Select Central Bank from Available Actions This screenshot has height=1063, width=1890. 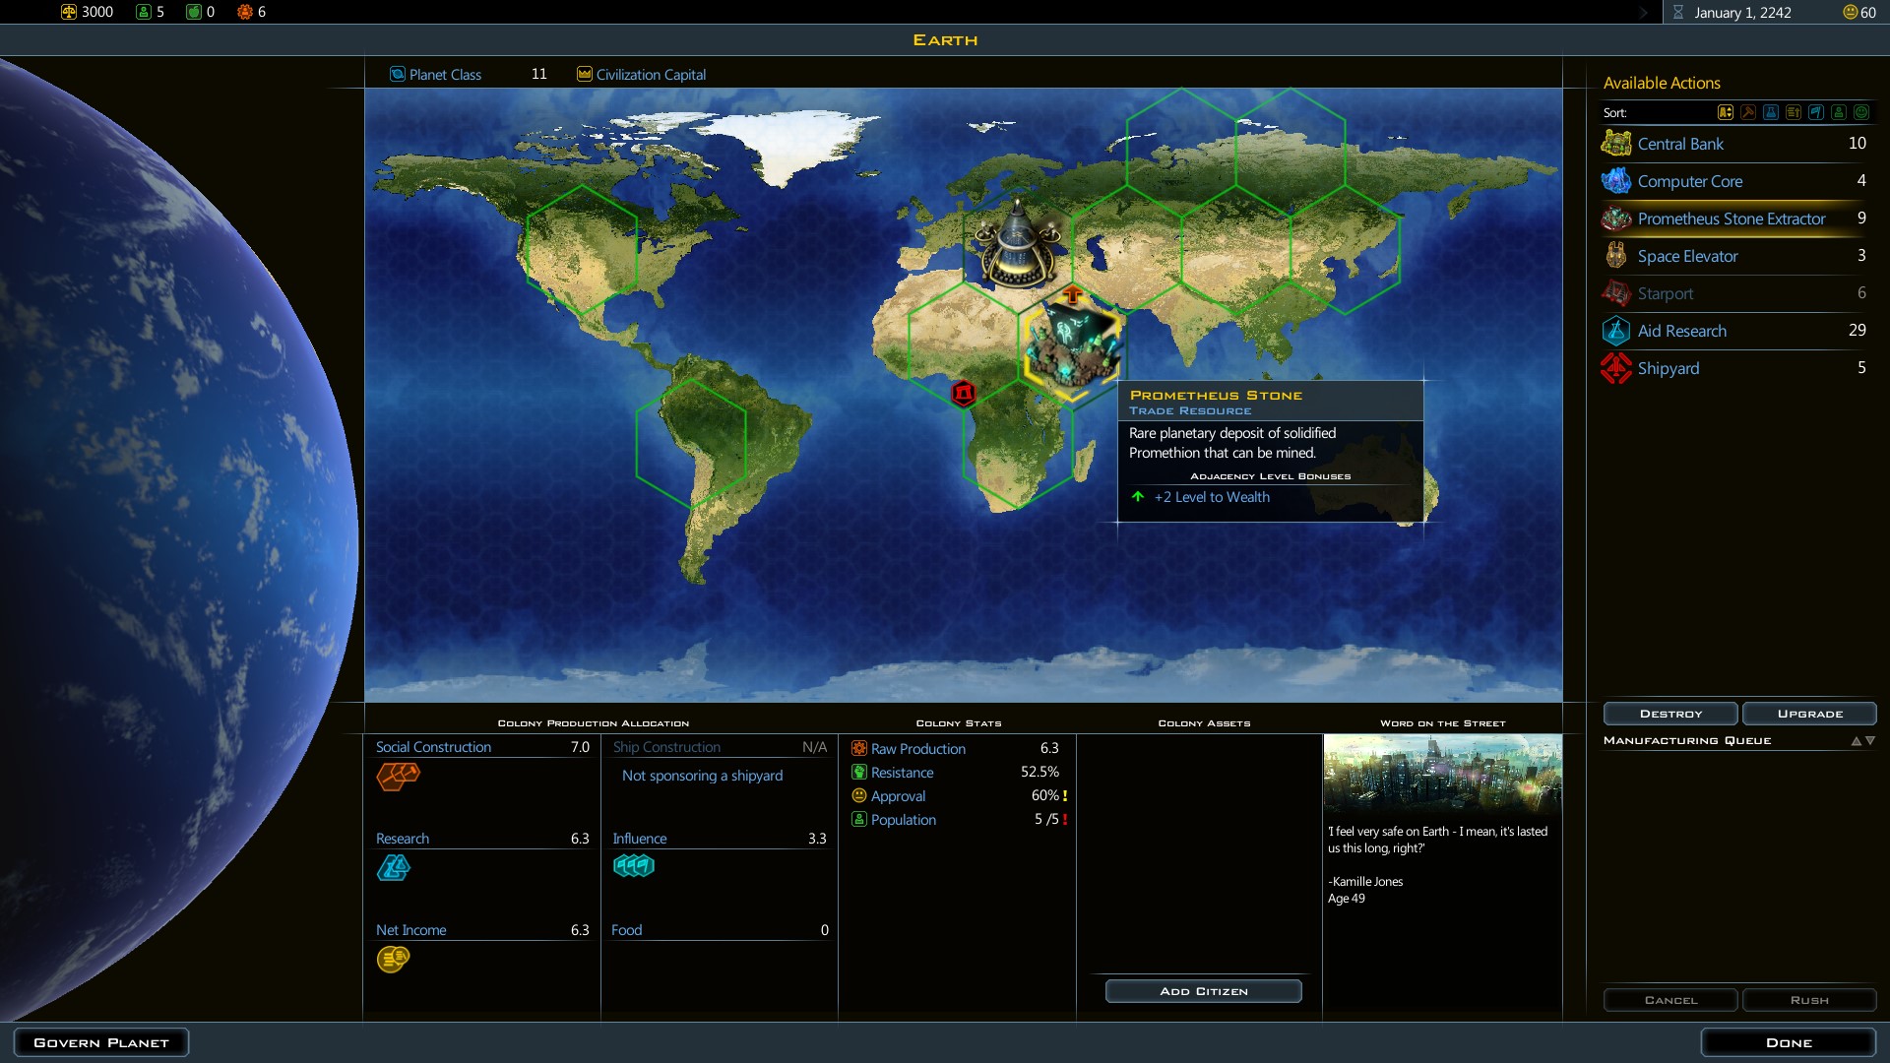coord(1680,144)
